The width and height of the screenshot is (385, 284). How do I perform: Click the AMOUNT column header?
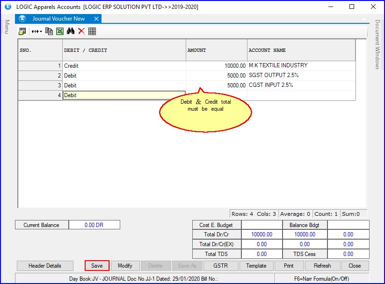pyautogui.click(x=217, y=50)
